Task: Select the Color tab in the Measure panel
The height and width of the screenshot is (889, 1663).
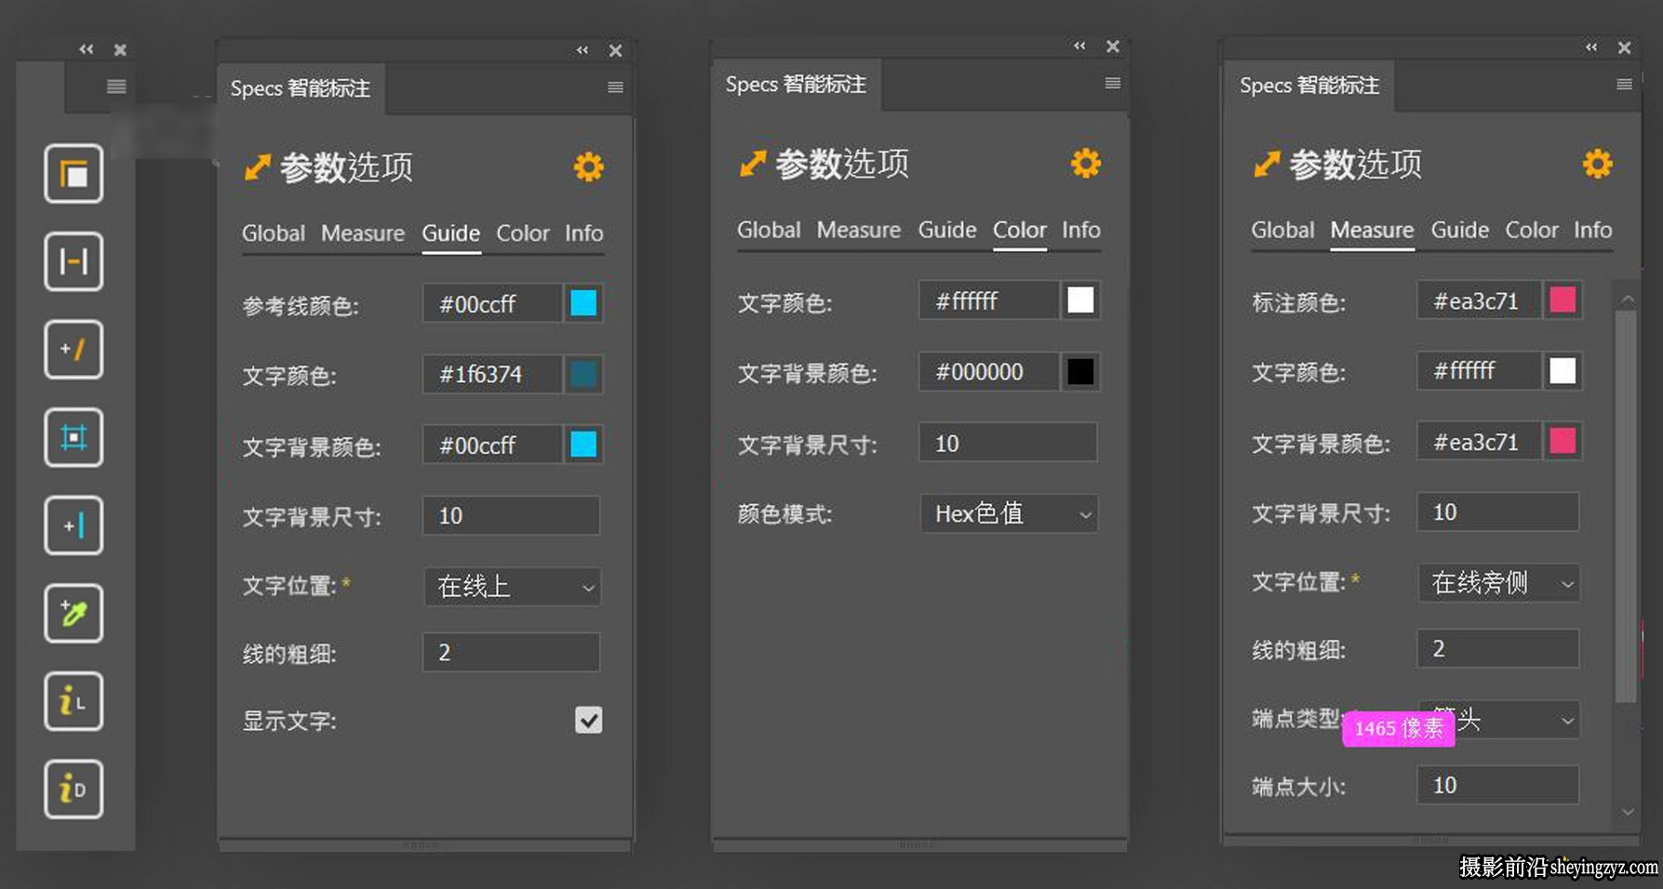Action: pyautogui.click(x=1532, y=230)
